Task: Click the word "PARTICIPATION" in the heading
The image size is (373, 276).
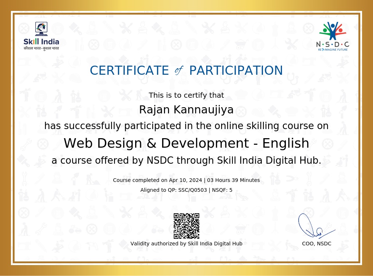Action: [x=236, y=70]
